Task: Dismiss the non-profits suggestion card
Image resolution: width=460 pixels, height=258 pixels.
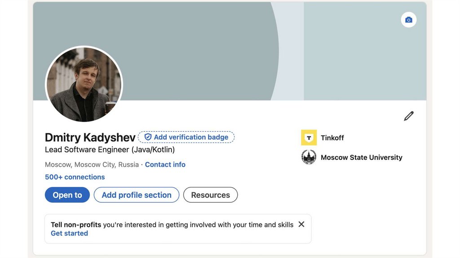Action: pyautogui.click(x=301, y=224)
